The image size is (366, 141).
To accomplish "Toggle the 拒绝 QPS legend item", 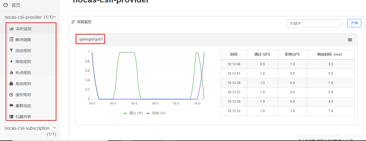I will (x=156, y=113).
